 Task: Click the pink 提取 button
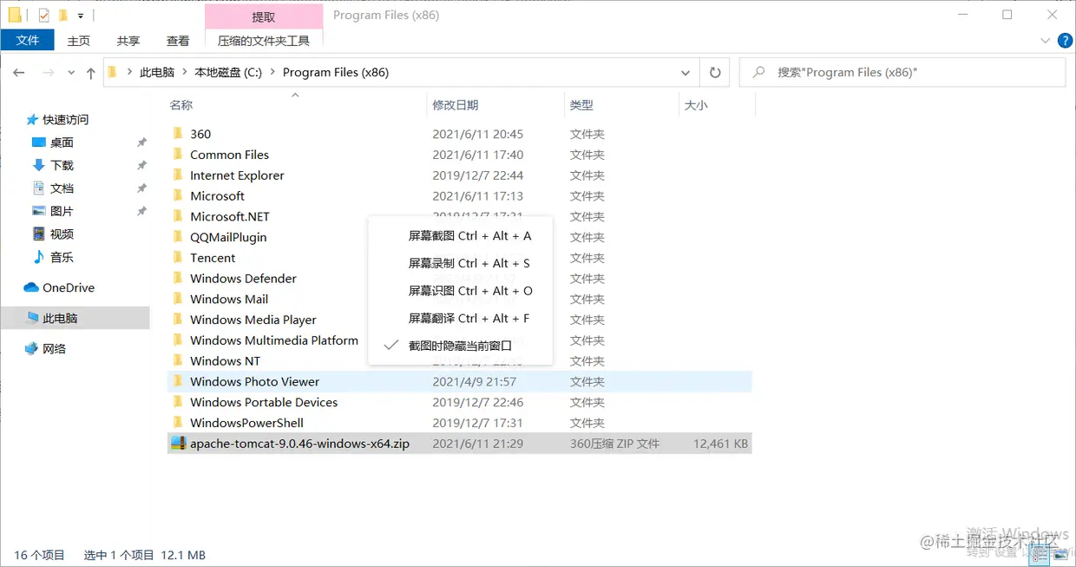pyautogui.click(x=263, y=16)
